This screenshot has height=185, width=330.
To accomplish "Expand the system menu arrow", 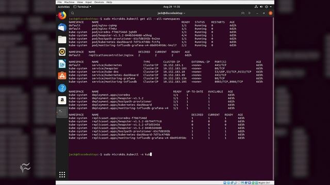I will 271,7.
